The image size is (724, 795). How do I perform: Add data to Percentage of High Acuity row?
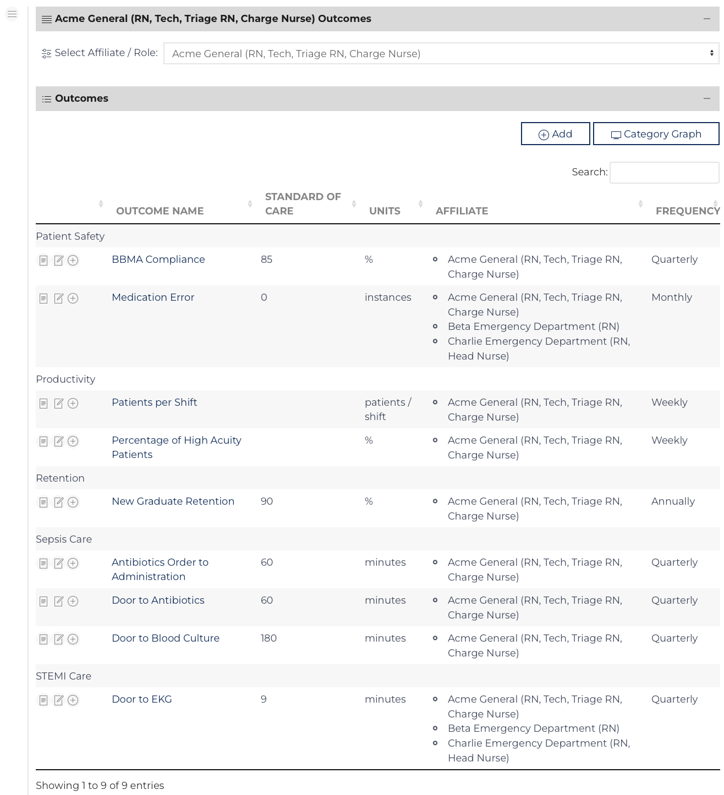[73, 441]
